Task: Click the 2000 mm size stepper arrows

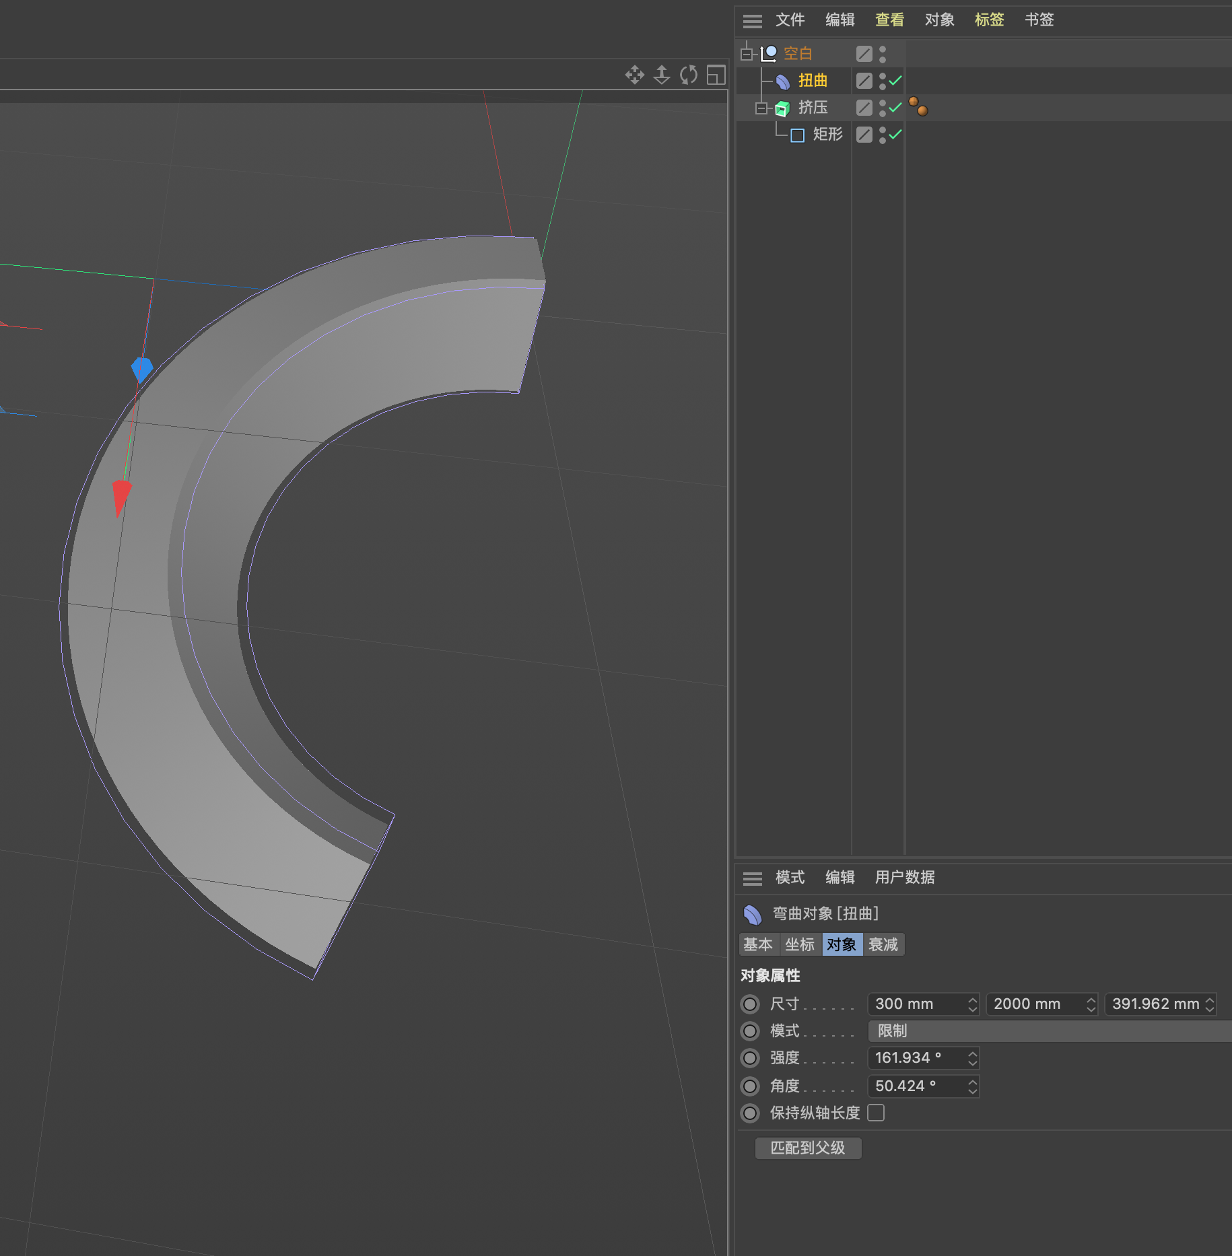Action: (x=1091, y=1004)
